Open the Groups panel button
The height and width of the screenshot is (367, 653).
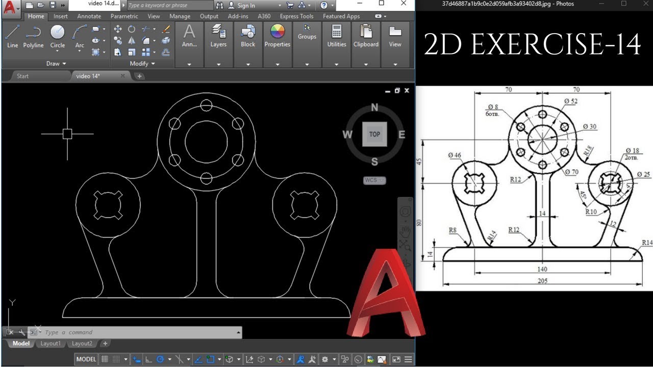coord(307,32)
